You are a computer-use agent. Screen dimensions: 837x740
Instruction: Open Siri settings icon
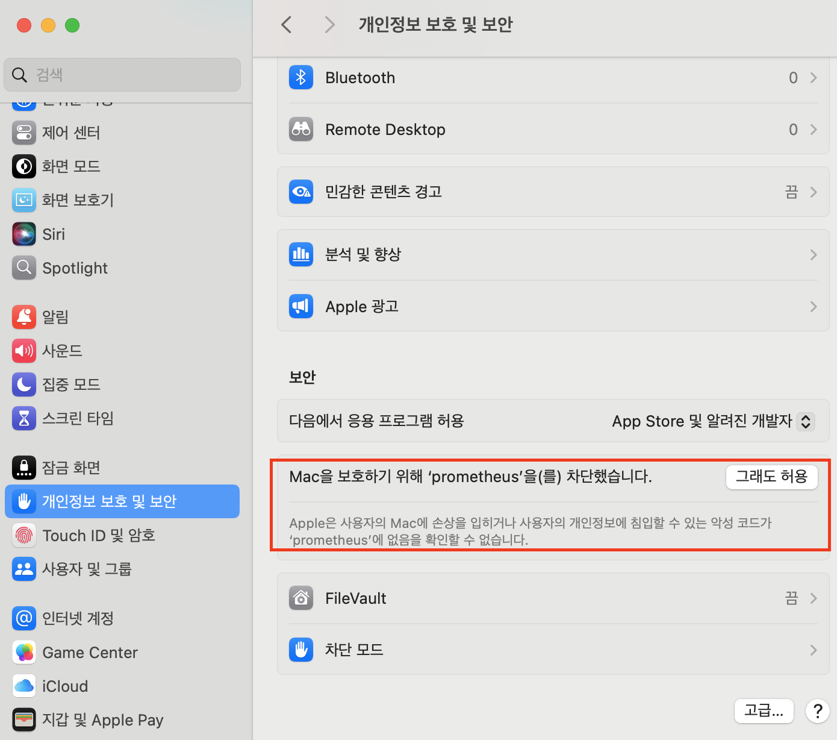24,234
